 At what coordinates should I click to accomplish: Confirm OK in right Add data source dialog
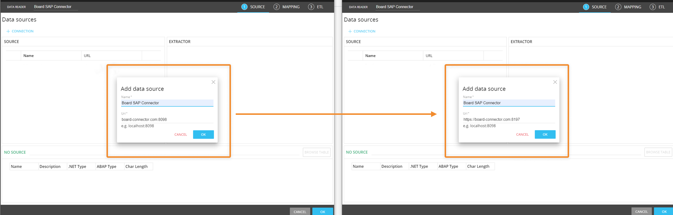pos(545,135)
